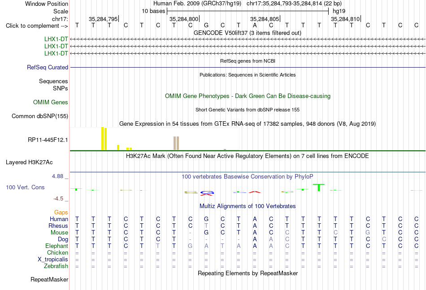Screen dimensions: 426x290
Task: Click the 35,284,795 ruler coordinate
Action: [103, 19]
